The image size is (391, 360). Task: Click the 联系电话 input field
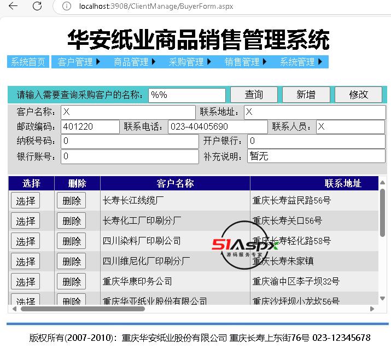(217, 127)
